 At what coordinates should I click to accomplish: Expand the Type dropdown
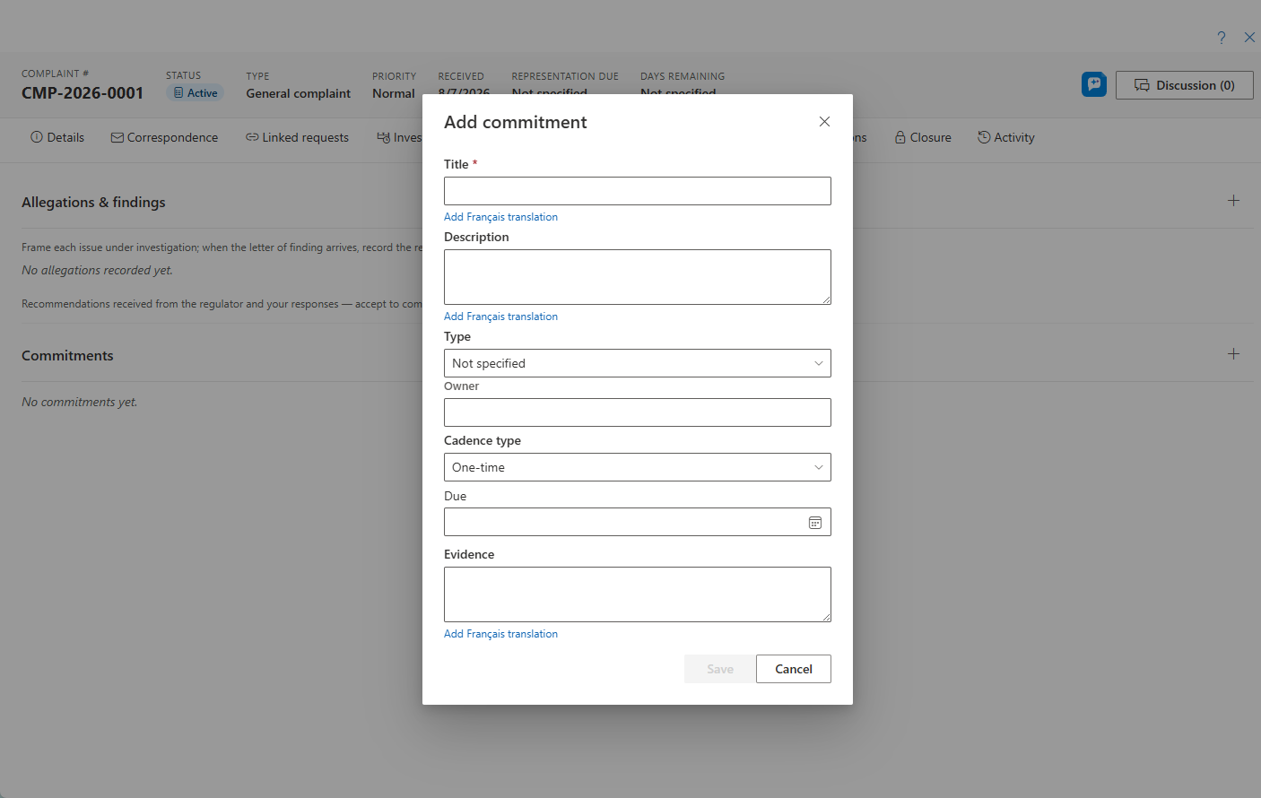point(637,363)
